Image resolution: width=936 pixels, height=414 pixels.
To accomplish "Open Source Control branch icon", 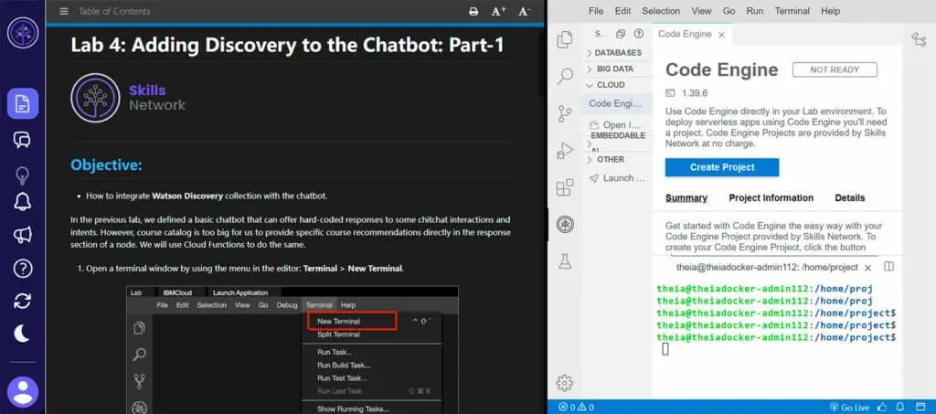I will click(564, 113).
